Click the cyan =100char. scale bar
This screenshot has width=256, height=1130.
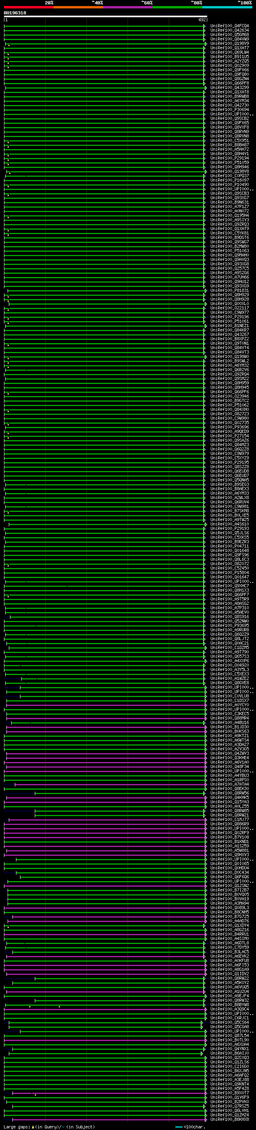click(x=178, y=1127)
